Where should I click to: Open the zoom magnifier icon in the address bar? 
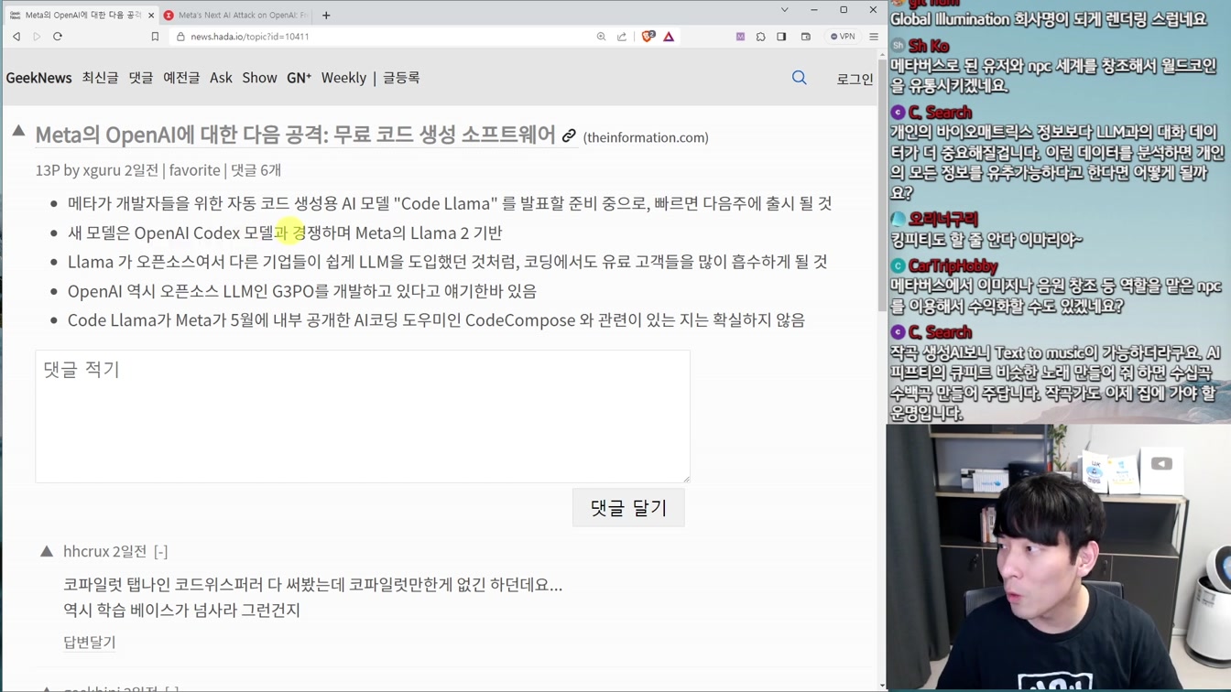click(x=601, y=37)
